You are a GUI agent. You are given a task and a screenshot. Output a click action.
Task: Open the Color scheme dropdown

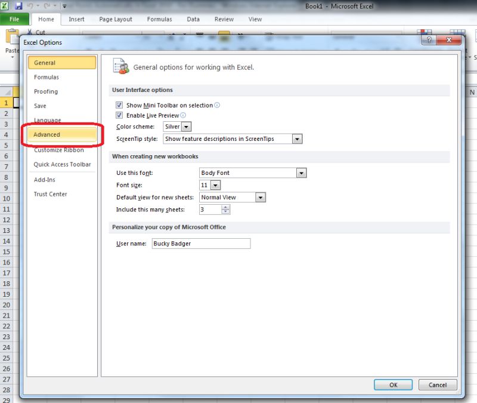[x=187, y=126]
